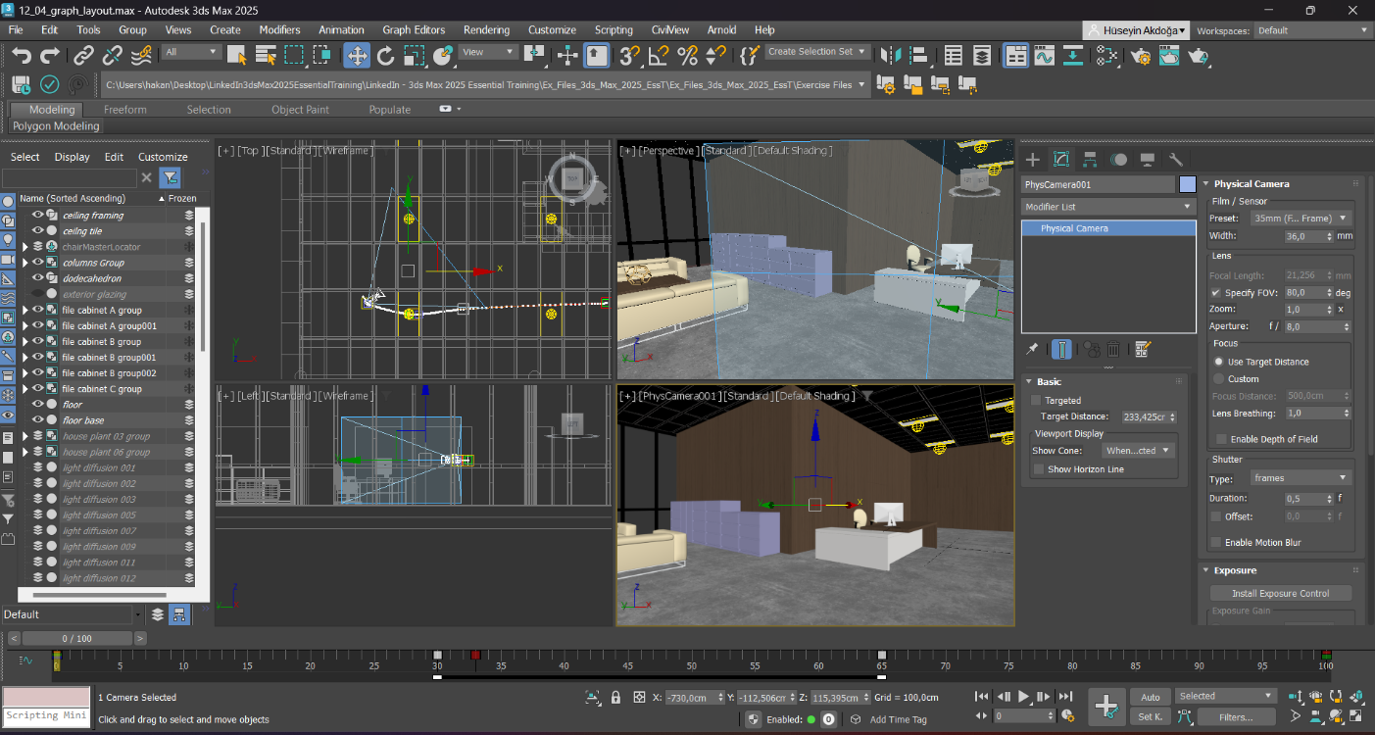
Task: Click the Mirror tool icon
Action: click(891, 55)
